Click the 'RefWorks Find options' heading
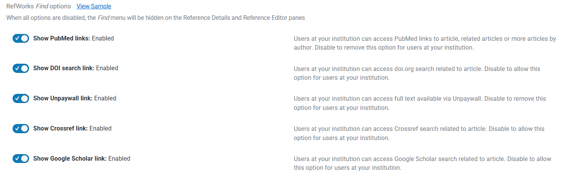 click(39, 6)
